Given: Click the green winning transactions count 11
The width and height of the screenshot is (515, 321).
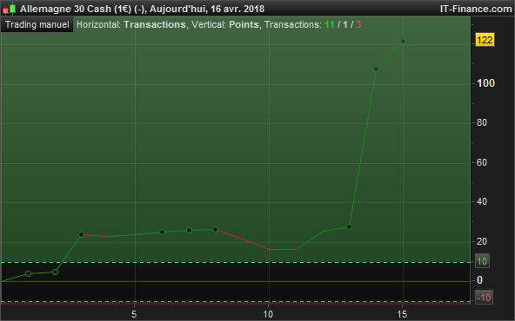Looking at the screenshot, I should pos(330,24).
